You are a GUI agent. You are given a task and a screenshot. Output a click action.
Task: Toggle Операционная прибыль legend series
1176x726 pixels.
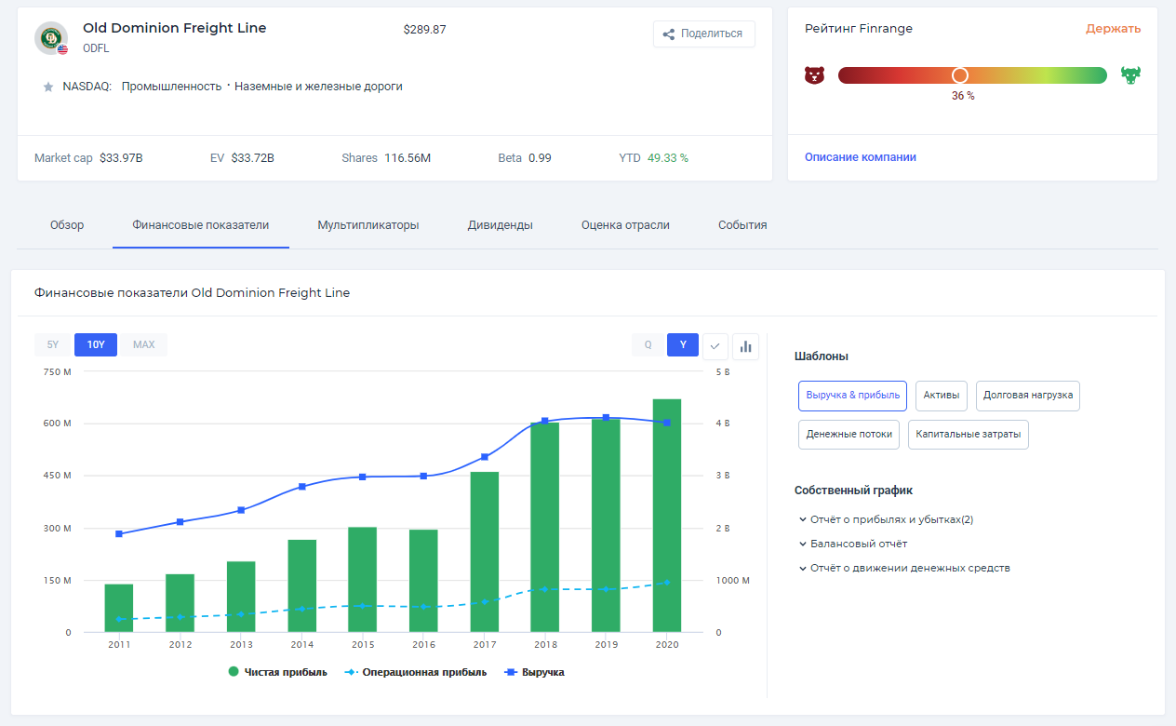pos(416,672)
